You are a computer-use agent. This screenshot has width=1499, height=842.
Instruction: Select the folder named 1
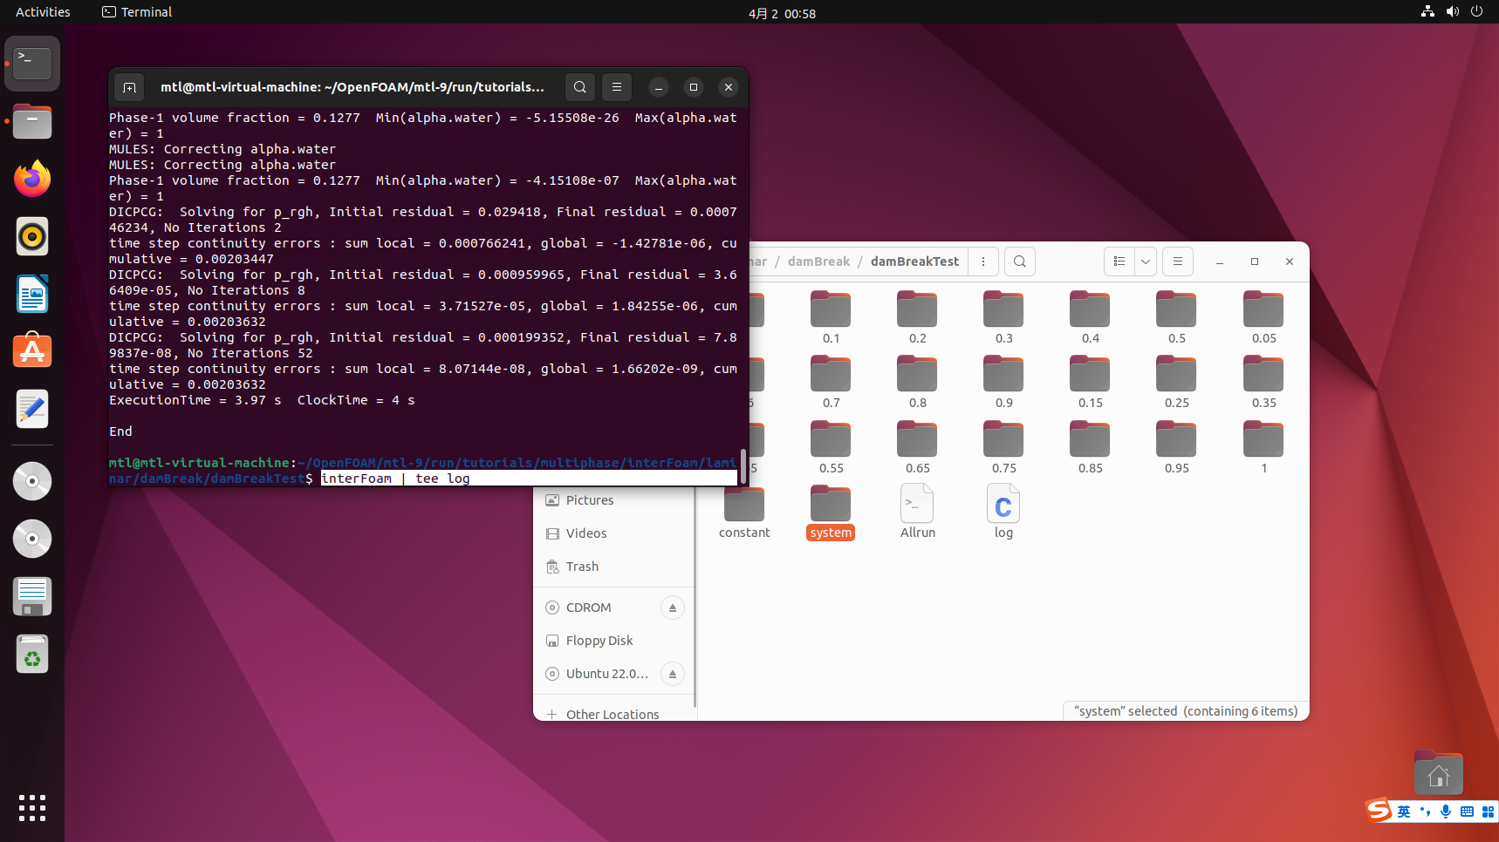point(1263,447)
